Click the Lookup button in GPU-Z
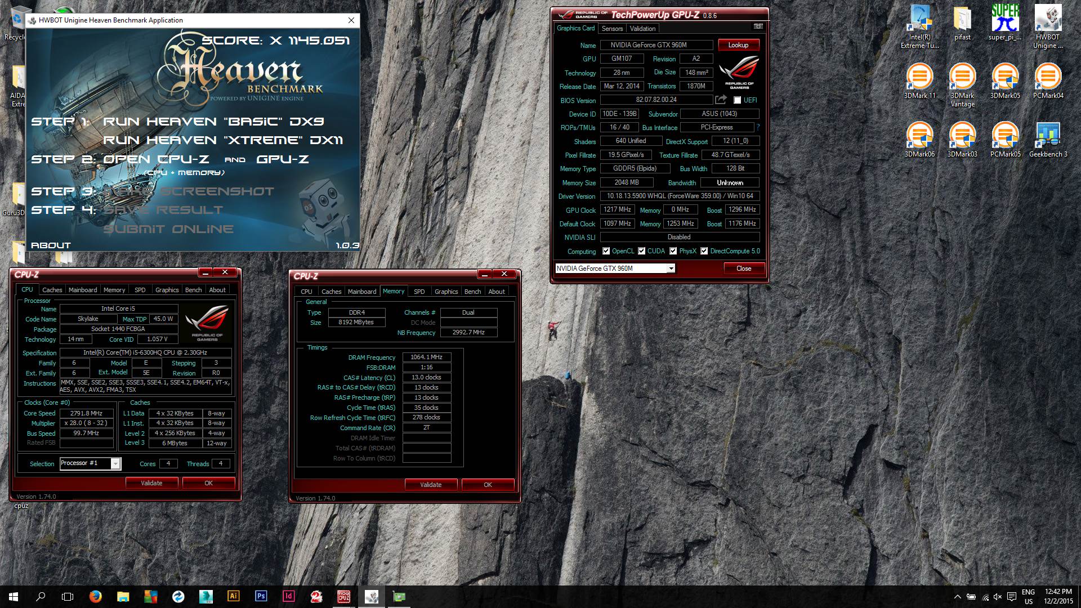1081x608 pixels. 738,45
